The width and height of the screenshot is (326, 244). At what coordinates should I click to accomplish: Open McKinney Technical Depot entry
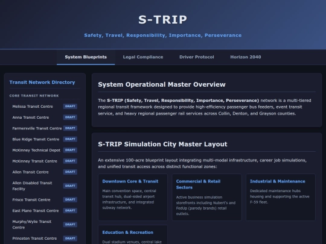pyautogui.click(x=45, y=150)
